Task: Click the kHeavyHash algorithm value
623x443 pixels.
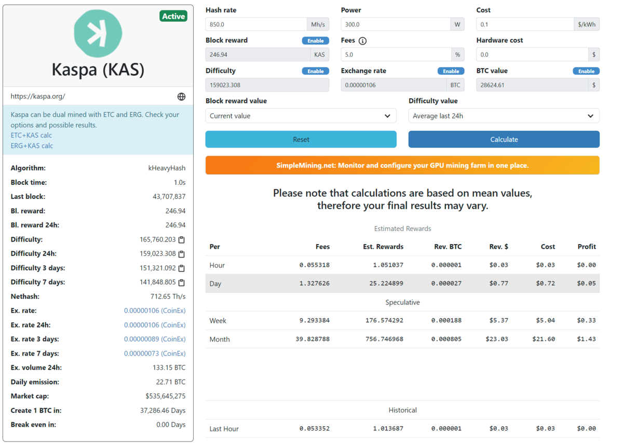Action: pos(167,168)
